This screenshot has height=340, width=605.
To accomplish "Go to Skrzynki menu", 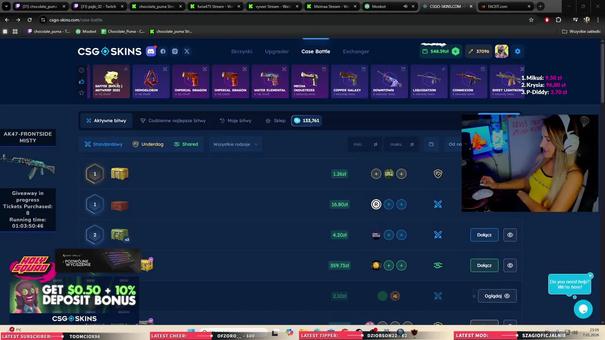I will [x=242, y=51].
